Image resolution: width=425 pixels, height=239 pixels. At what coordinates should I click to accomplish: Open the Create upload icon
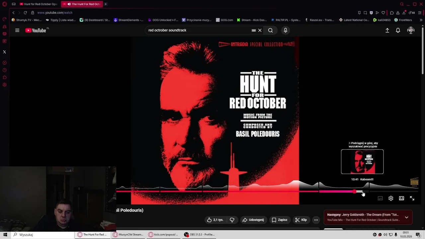point(387,30)
